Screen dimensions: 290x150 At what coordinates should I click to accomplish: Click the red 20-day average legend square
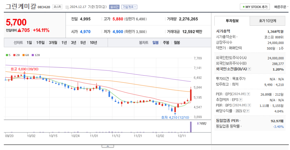(x=14, y=55)
